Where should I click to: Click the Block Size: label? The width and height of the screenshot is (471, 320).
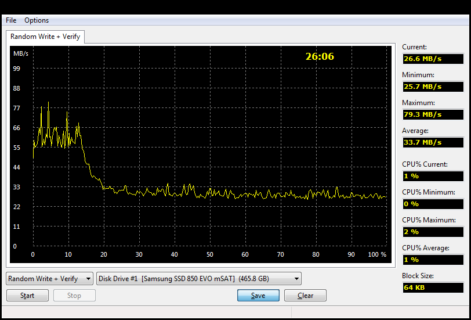[418, 276]
